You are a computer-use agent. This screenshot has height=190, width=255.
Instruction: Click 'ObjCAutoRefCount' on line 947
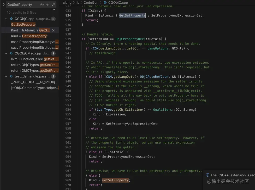pyautogui.click(x=155, y=77)
